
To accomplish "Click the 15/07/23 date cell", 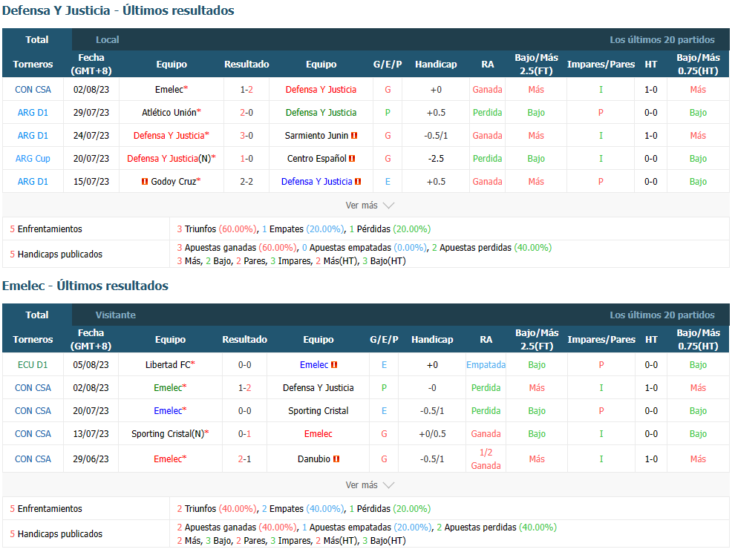I will coord(91,181).
